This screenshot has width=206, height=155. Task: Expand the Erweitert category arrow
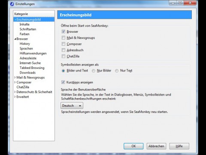pyautogui.click(x=15, y=97)
